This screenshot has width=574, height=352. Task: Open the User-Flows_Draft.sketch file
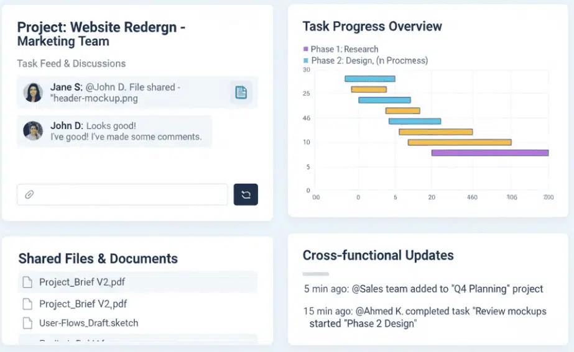pyautogui.click(x=88, y=323)
